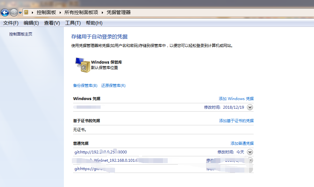Image resolution: width=314 pixels, height=187 pixels.
Task: Select the WinInet_192.168.0.101 credential entry
Action: tap(120, 160)
